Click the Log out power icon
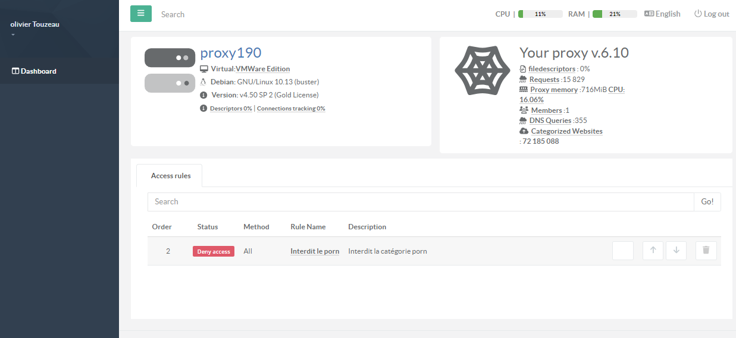Image resolution: width=736 pixels, height=338 pixels. tap(698, 14)
